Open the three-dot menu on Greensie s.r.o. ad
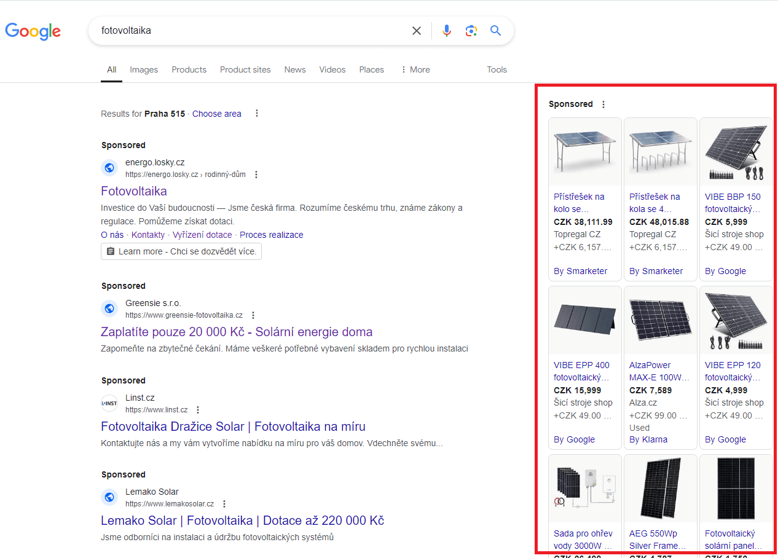 (253, 315)
